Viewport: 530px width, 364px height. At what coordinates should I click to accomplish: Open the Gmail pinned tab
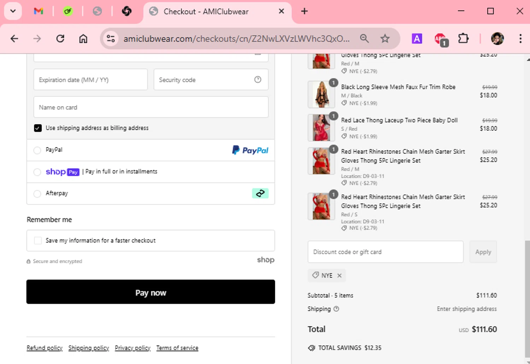39,11
